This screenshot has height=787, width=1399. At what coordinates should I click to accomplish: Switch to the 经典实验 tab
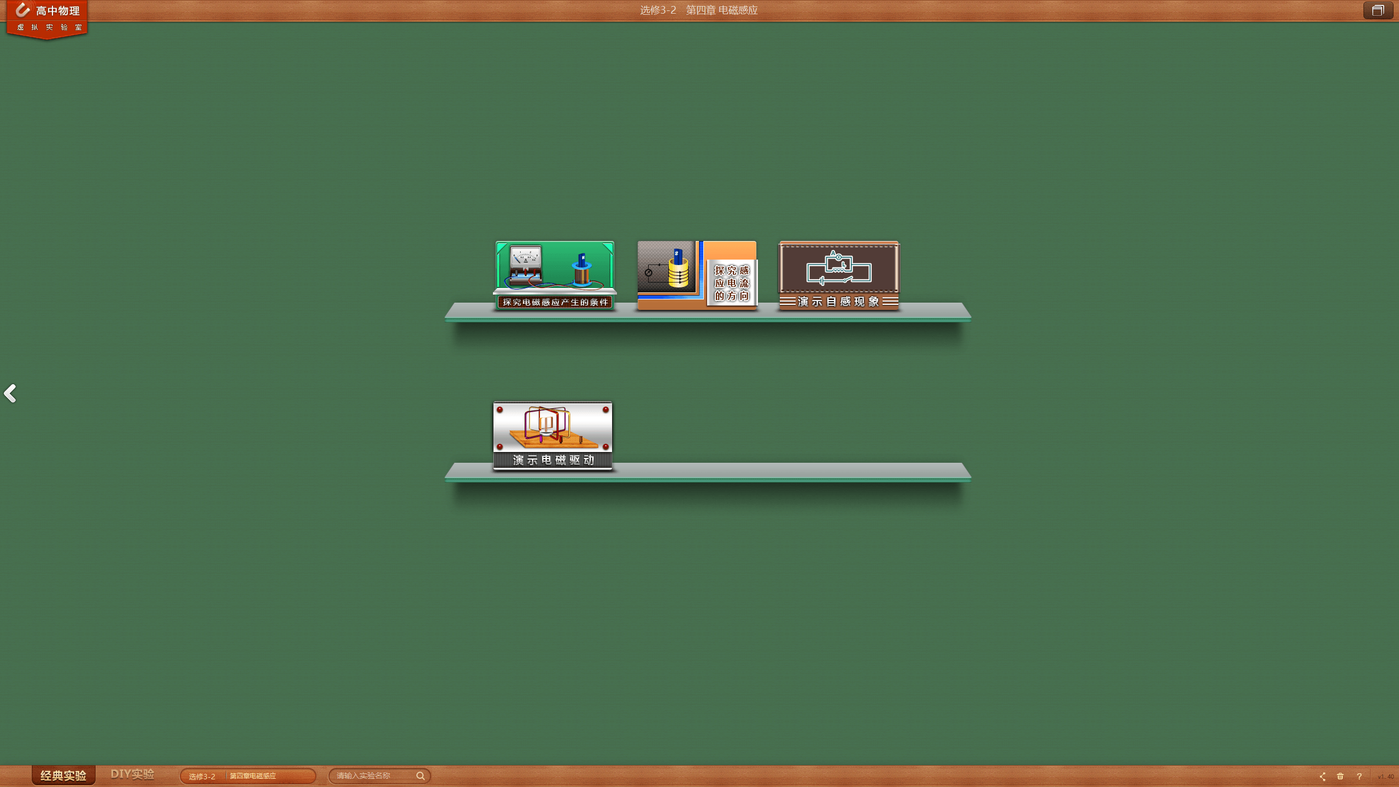pos(63,776)
